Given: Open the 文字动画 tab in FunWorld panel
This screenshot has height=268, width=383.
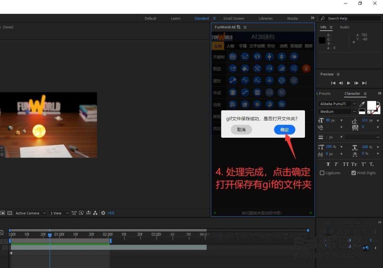Looking at the screenshot, I should pos(257,46).
